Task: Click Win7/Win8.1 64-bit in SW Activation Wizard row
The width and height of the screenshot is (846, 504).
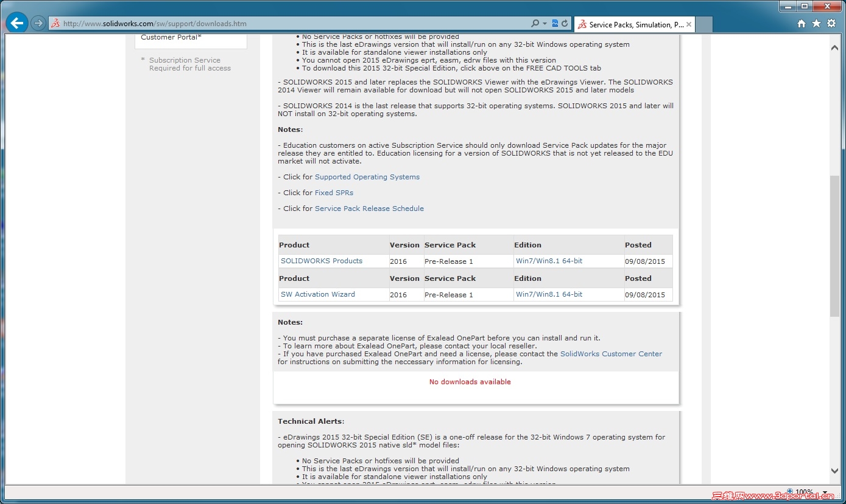Action: 549,294
